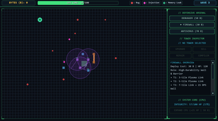Click the COMPILER button
Image resolution: width=218 pixels, height=121 pixels.
tap(204, 56)
